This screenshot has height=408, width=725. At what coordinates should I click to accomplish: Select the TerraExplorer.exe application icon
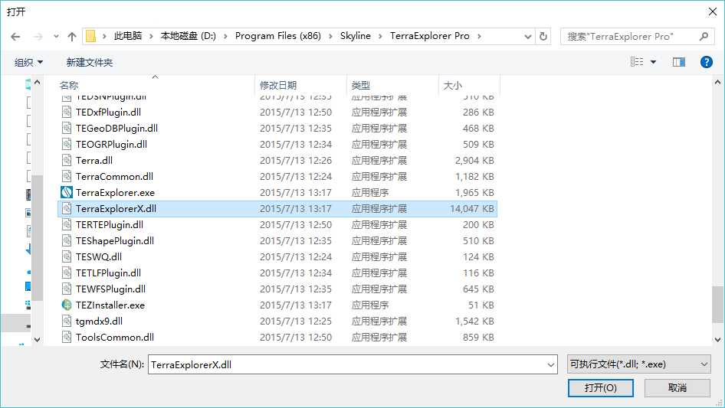(67, 192)
